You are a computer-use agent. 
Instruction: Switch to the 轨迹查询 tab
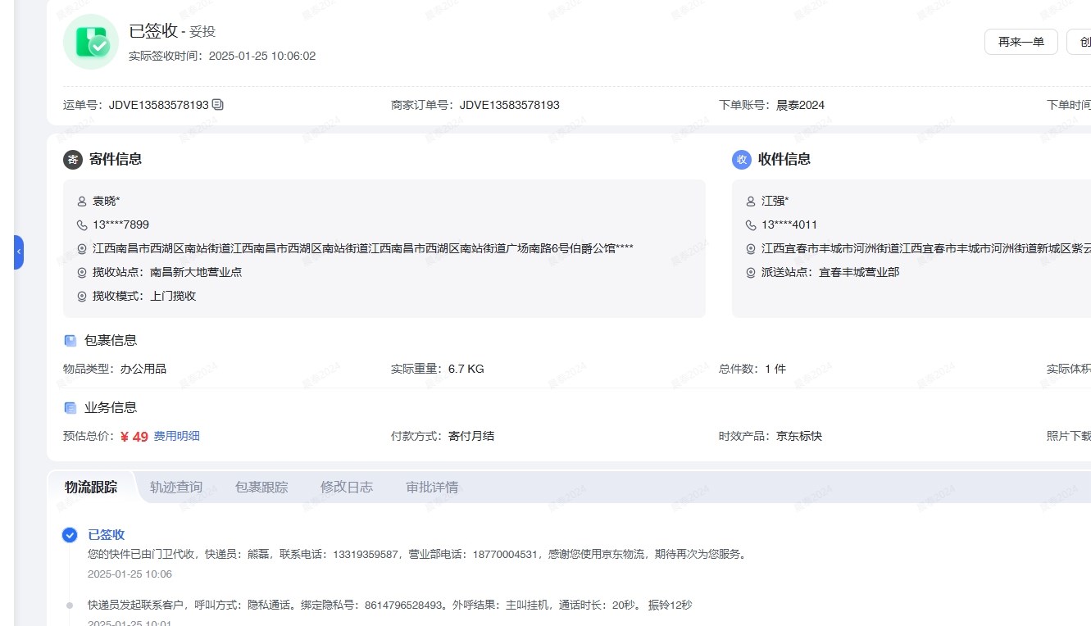(x=176, y=487)
